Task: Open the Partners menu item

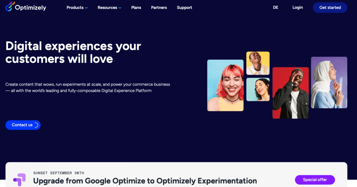Action: (159, 7)
